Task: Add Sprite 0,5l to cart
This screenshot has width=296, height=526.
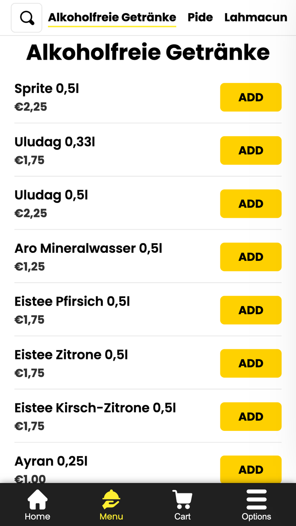Action: point(251,97)
